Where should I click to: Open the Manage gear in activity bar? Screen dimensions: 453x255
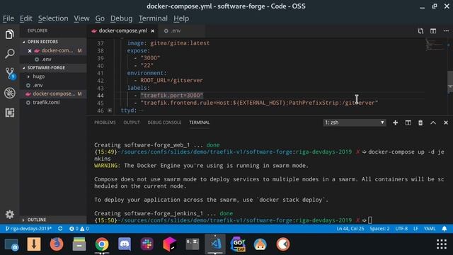point(9,214)
